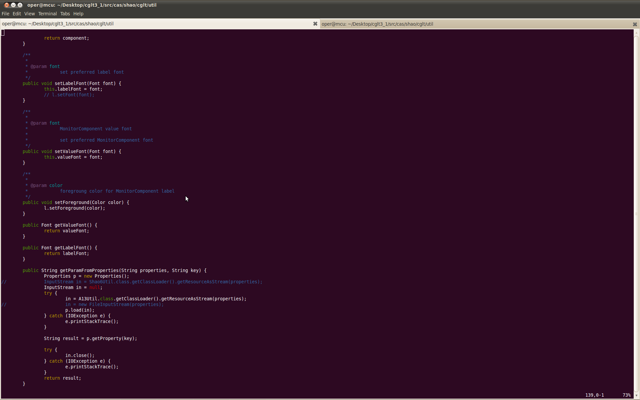Viewport: 640px width, 400px height.
Task: Click the window maximize button
Action: [x=20, y=5]
